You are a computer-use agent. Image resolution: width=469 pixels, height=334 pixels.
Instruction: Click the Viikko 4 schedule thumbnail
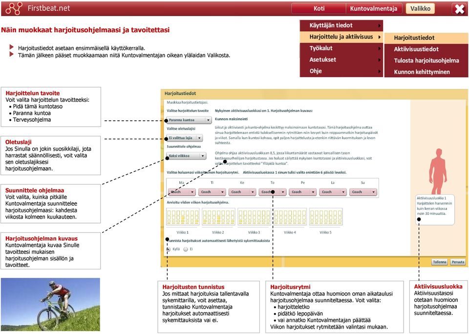click(290, 217)
